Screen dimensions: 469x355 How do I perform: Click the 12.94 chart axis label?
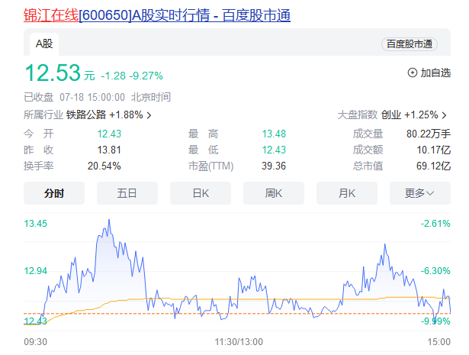click(36, 271)
